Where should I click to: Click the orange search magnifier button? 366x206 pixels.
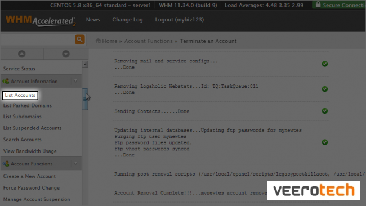79,39
